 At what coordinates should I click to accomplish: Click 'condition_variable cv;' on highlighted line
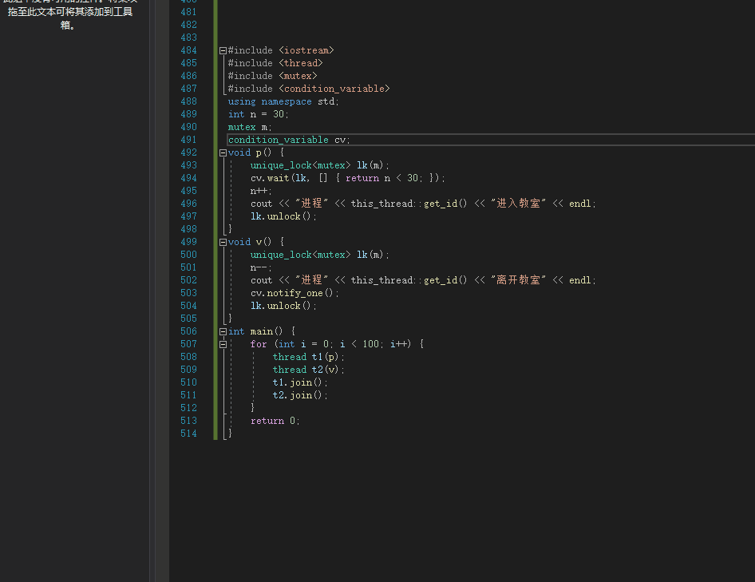(289, 140)
